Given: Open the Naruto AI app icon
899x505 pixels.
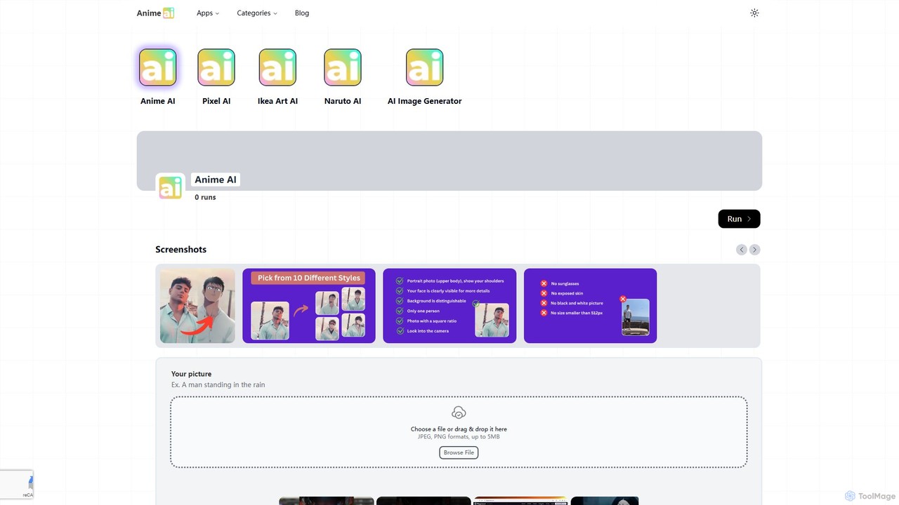Looking at the screenshot, I should [x=343, y=67].
